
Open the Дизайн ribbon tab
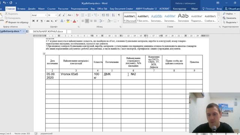tap(31, 9)
